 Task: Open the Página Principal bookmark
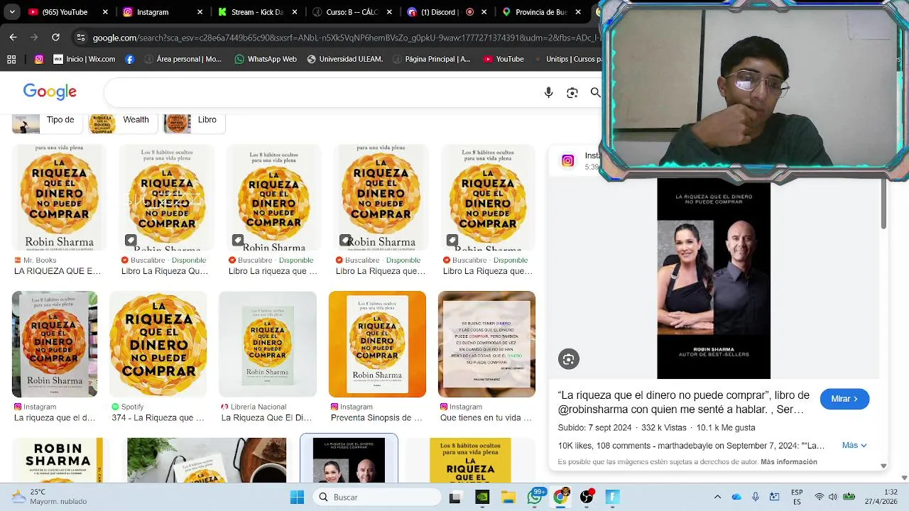[431, 59]
